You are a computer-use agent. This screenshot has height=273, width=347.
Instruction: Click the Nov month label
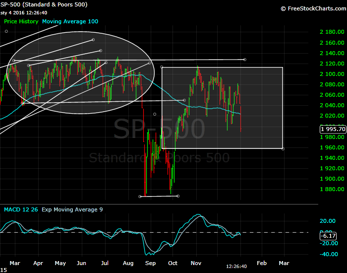(x=196, y=263)
